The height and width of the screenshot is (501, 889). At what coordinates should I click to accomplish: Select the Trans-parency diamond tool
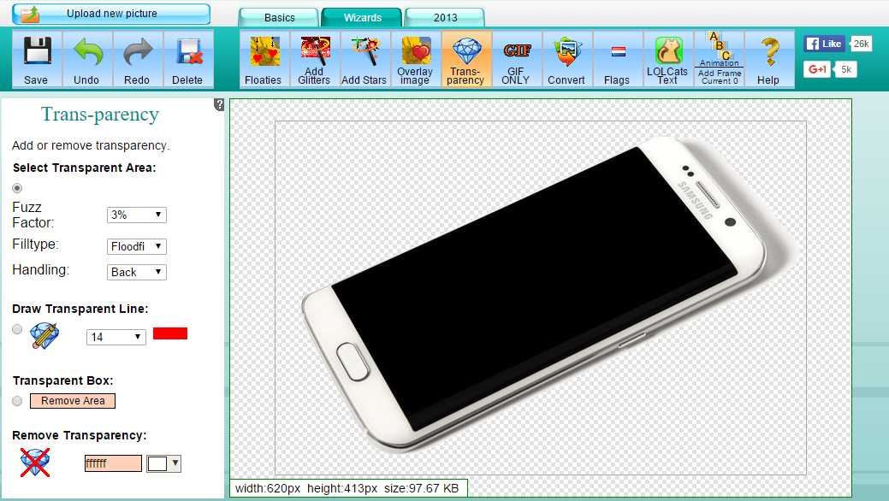click(x=465, y=59)
